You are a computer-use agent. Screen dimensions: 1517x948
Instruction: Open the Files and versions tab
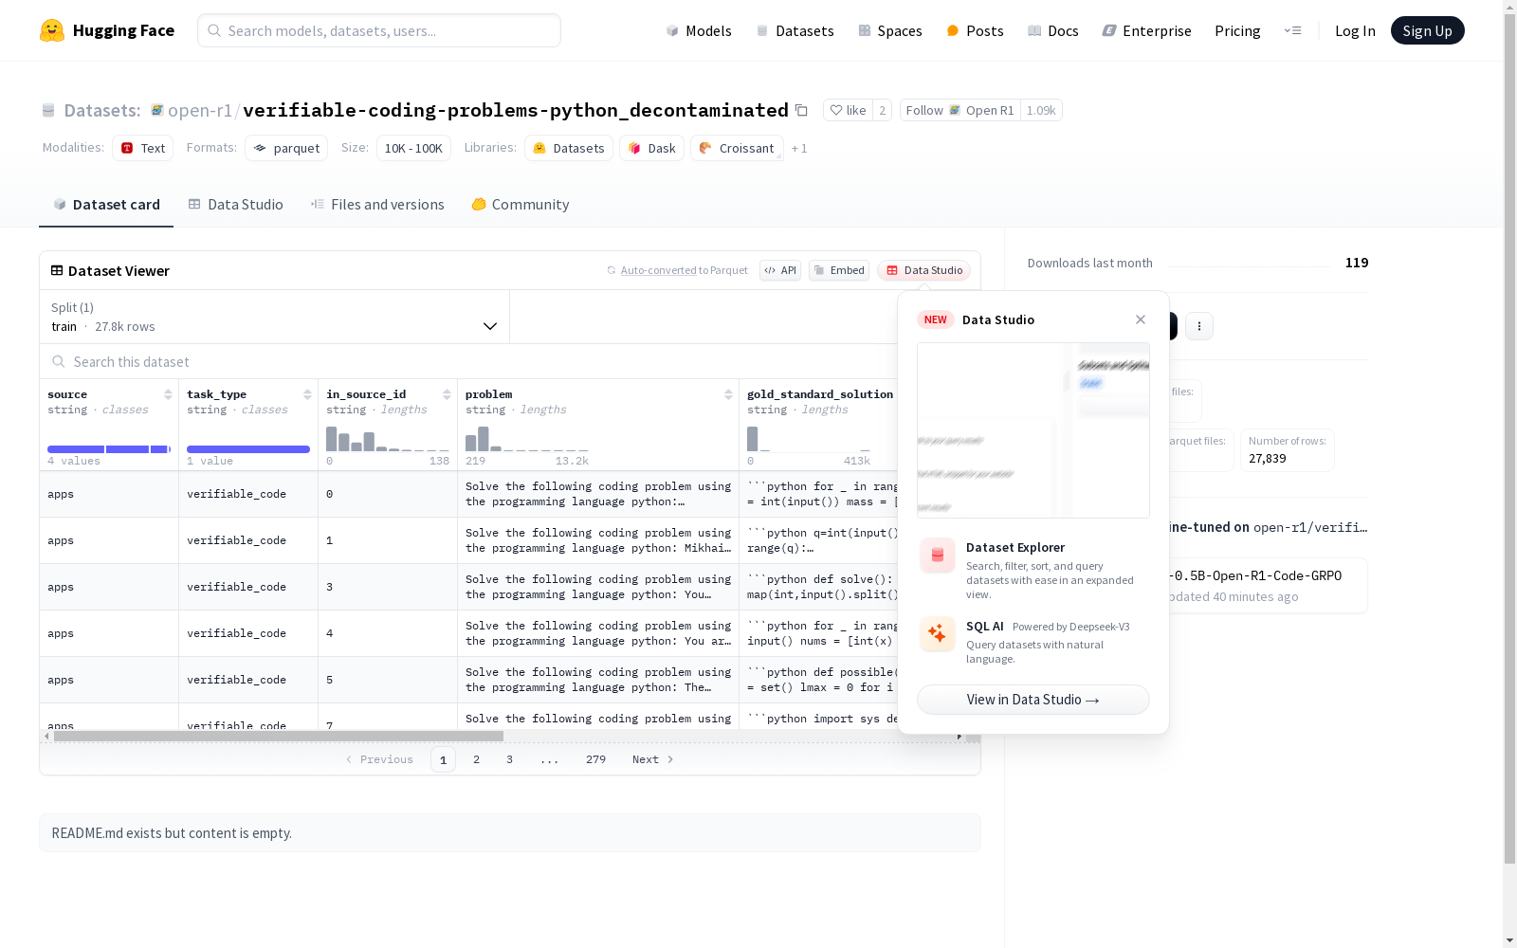point(377,205)
